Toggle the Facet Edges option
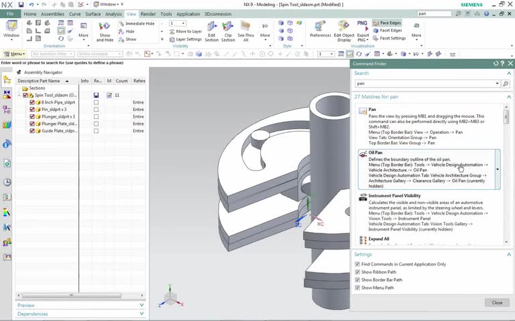This screenshot has width=515, height=321. coord(387,31)
